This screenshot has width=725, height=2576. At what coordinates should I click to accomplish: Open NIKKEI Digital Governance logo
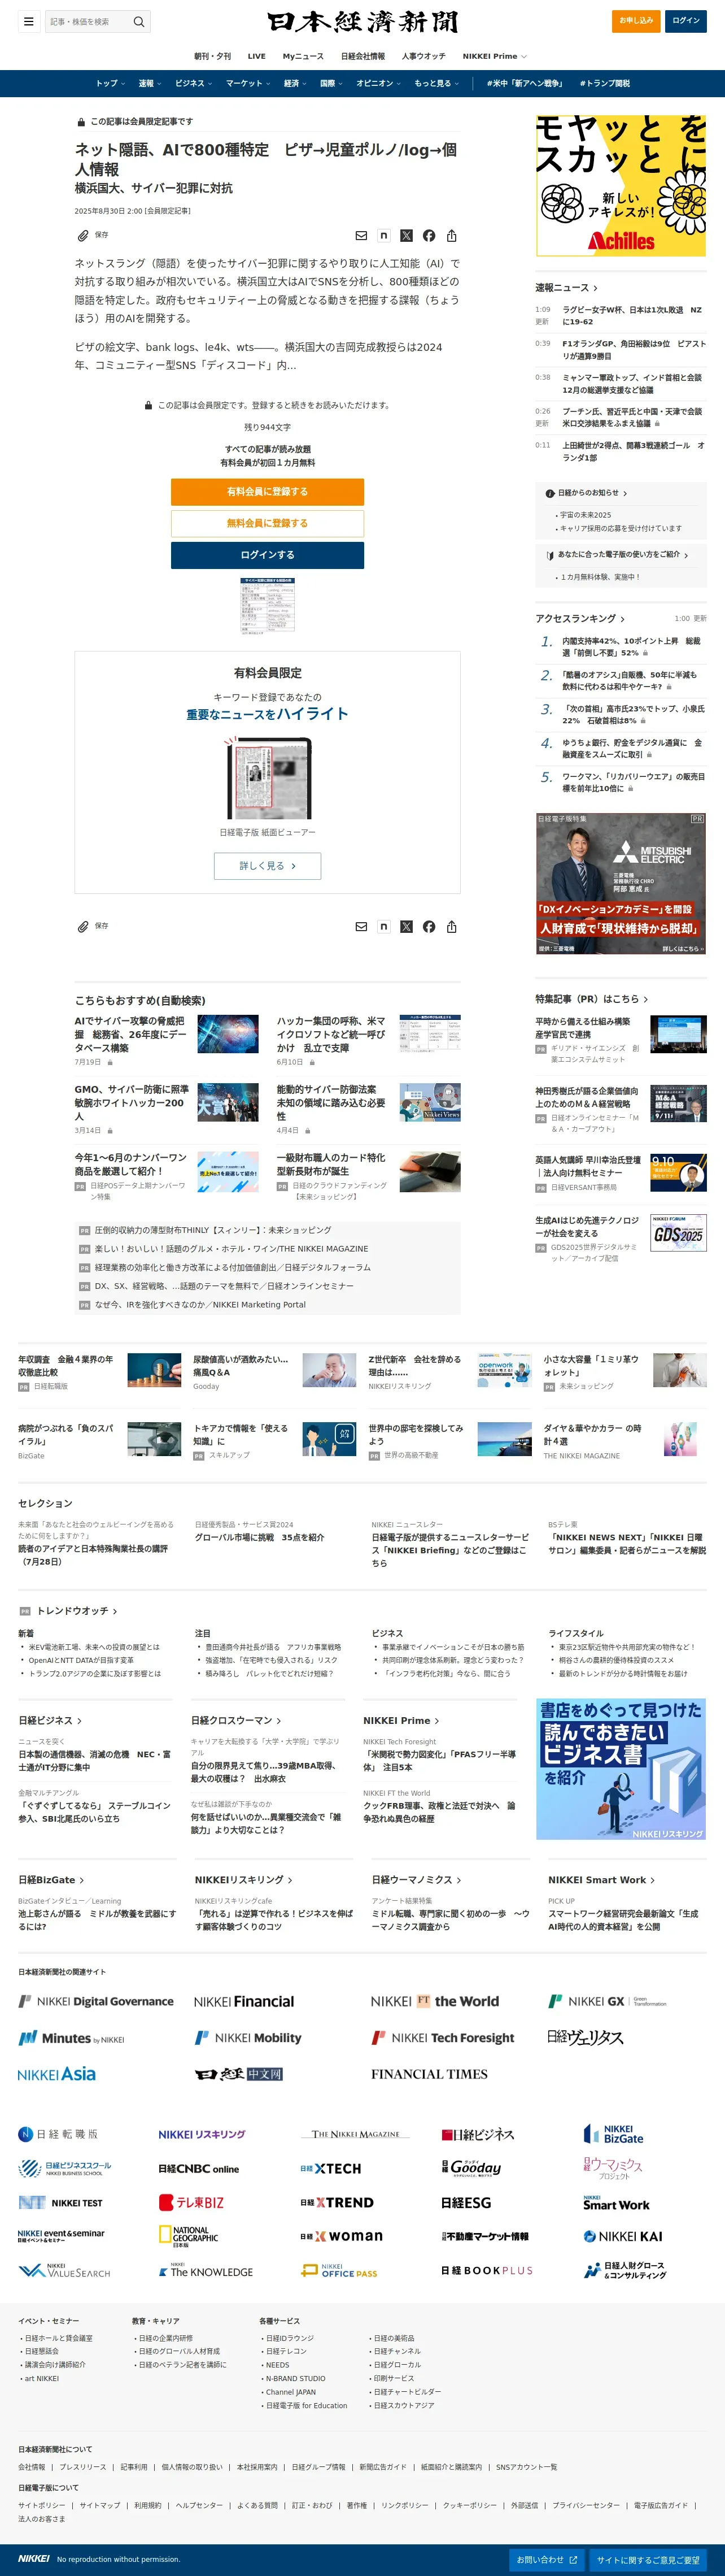96,2001
